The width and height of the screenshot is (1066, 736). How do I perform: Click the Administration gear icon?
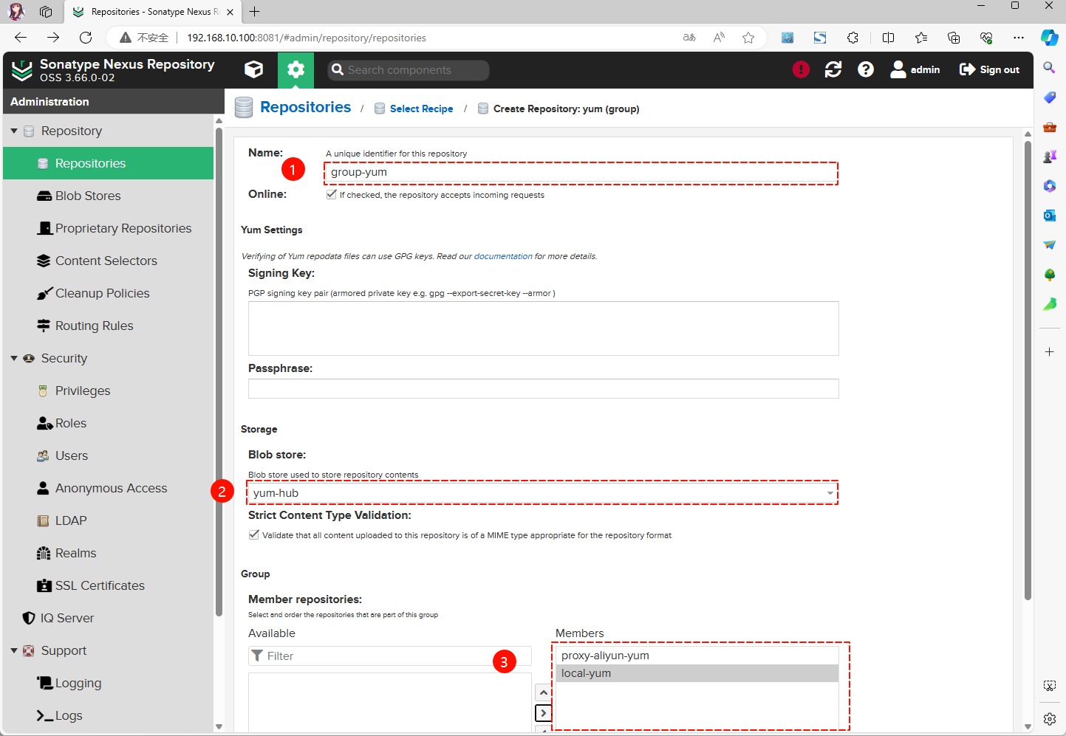295,69
